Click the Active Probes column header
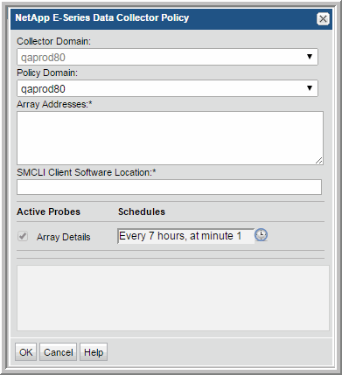Screen dimensions: 342x375 [48, 212]
